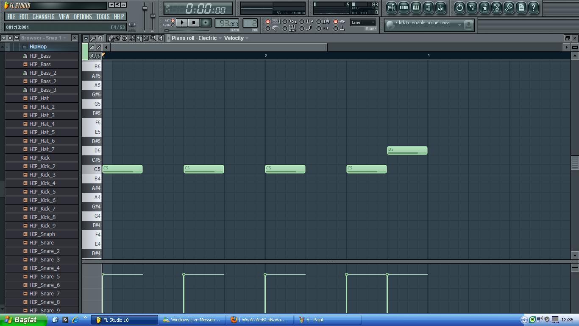Viewport: 579px width, 326px height.
Task: Click the render to audio file icon
Action: [484, 8]
